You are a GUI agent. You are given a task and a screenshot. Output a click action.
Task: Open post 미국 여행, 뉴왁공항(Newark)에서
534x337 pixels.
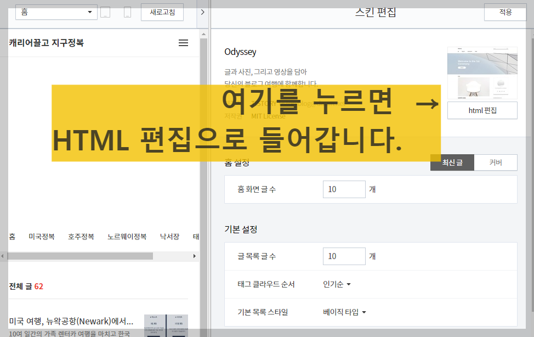[x=71, y=321]
